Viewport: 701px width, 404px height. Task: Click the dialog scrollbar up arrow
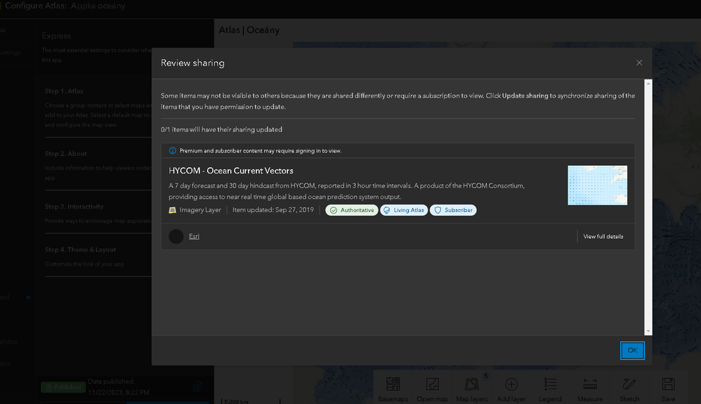648,84
